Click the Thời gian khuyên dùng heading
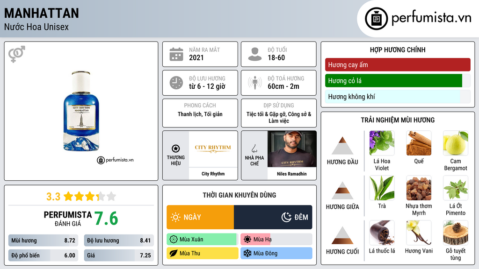Viewport: 479px width, 269px height. pyautogui.click(x=239, y=195)
